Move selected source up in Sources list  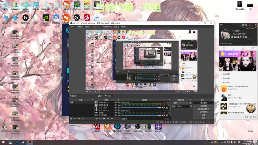[108, 118]
